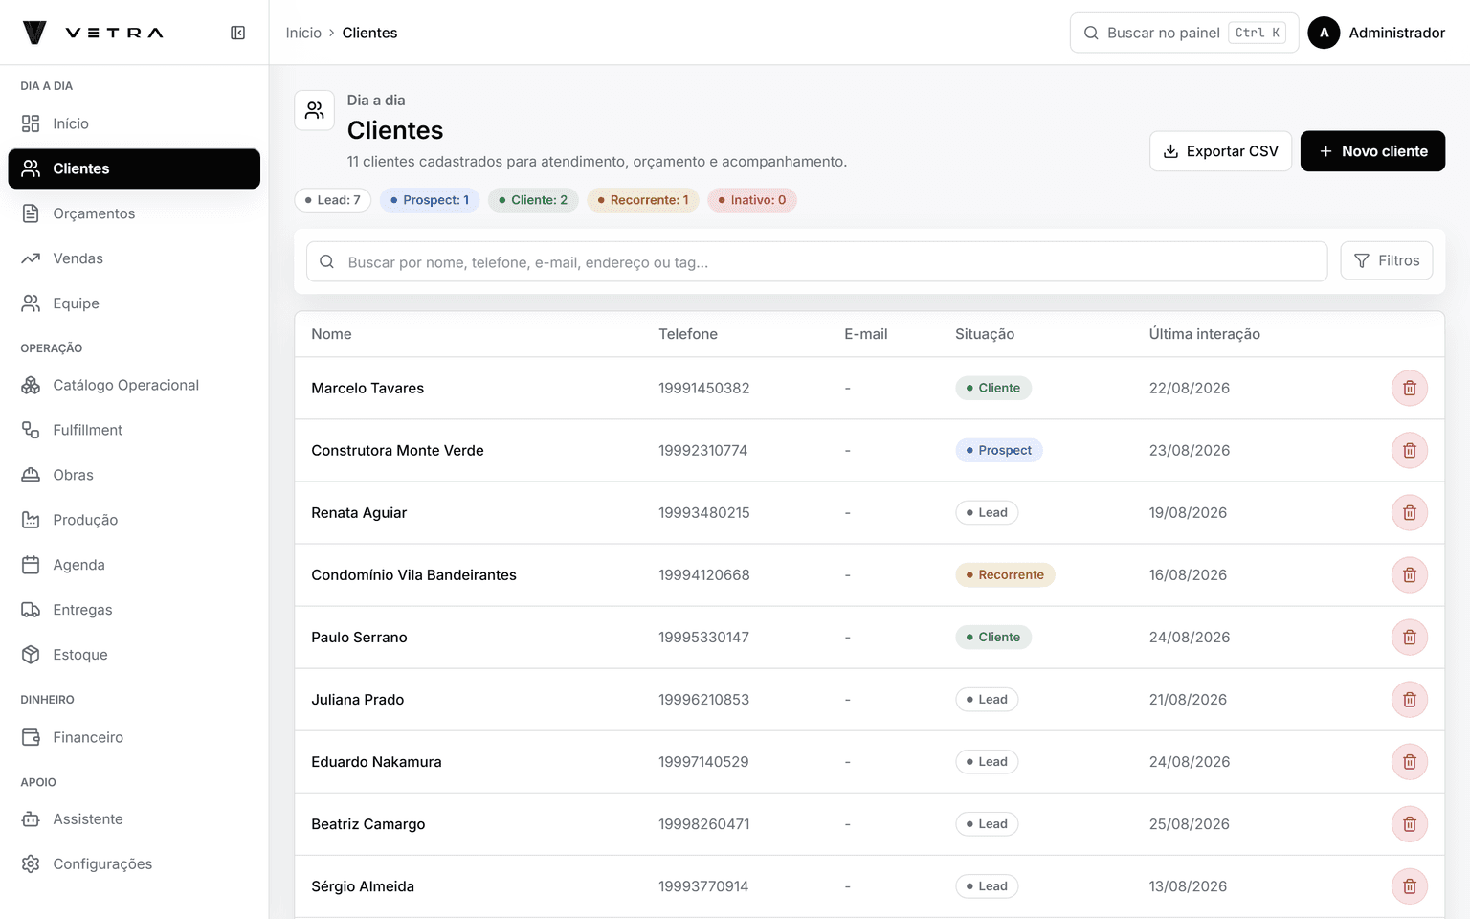This screenshot has height=919, width=1470.
Task: Filter by Lead: 7 chip
Action: coord(332,200)
